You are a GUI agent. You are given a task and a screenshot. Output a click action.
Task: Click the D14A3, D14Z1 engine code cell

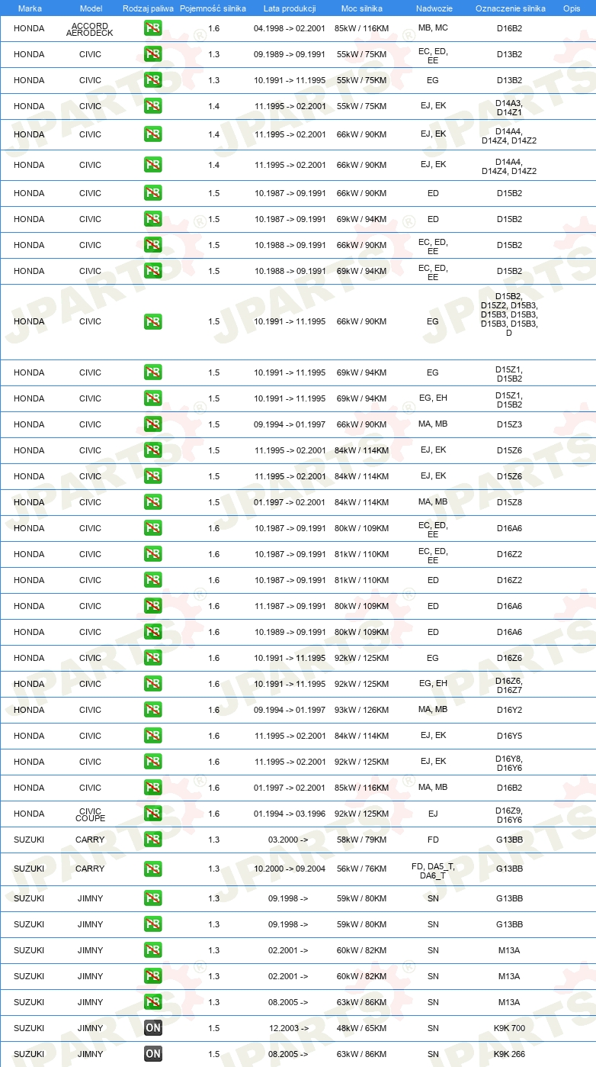(x=509, y=107)
